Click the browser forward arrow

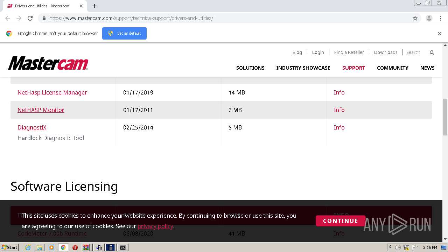(x=19, y=18)
